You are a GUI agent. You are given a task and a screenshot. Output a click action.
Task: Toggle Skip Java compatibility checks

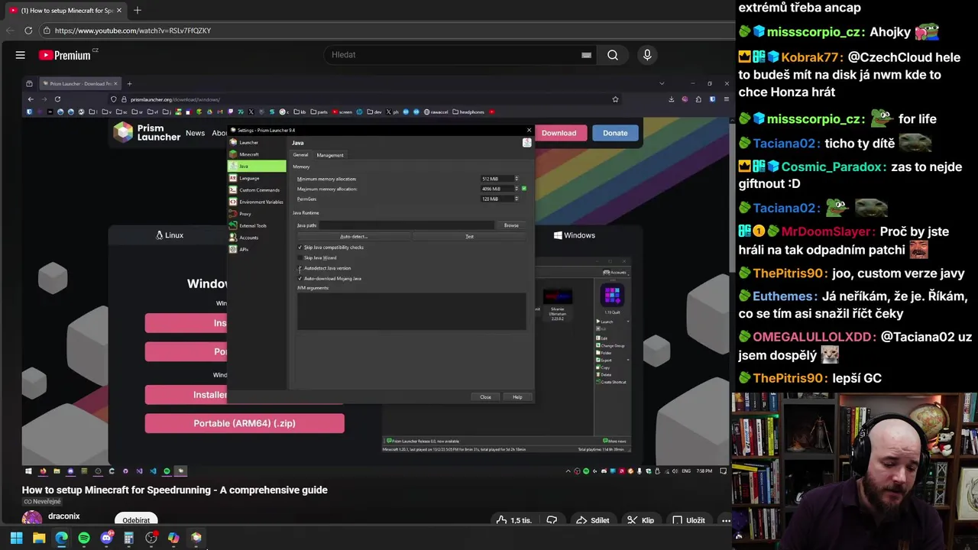tap(300, 247)
